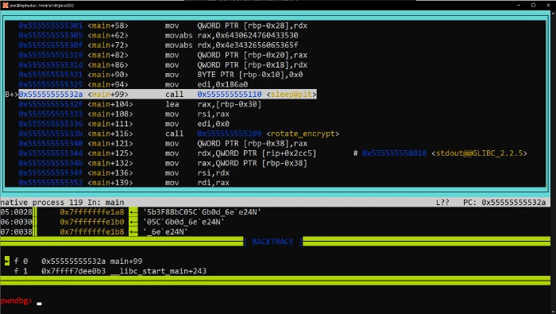
Task: Click address 0x555555555319 at main+82
Action: [x=50, y=55]
